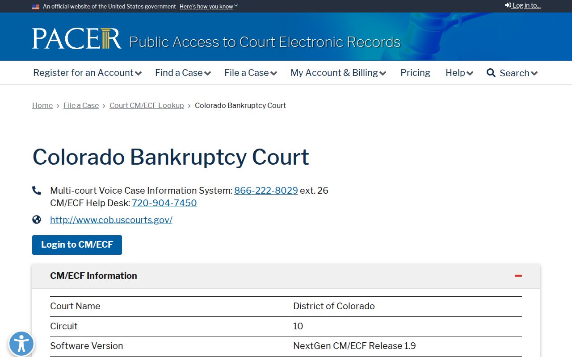Open File a Case dropdown menu
Image resolution: width=572 pixels, height=357 pixels.
(x=251, y=73)
